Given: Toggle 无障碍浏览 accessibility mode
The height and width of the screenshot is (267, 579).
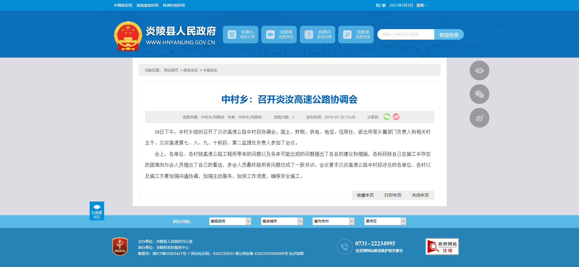Looking at the screenshot, I should pyautogui.click(x=97, y=211).
